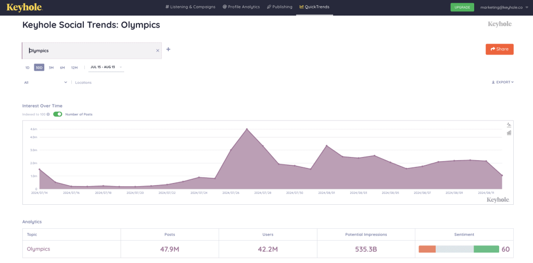533x263 pixels.
Task: Select the 3M time range
Action: (51, 68)
